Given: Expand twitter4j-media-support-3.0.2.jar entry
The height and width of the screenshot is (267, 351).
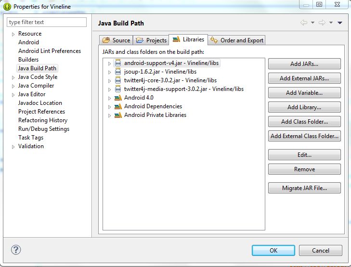Looking at the screenshot, I should coord(109,89).
